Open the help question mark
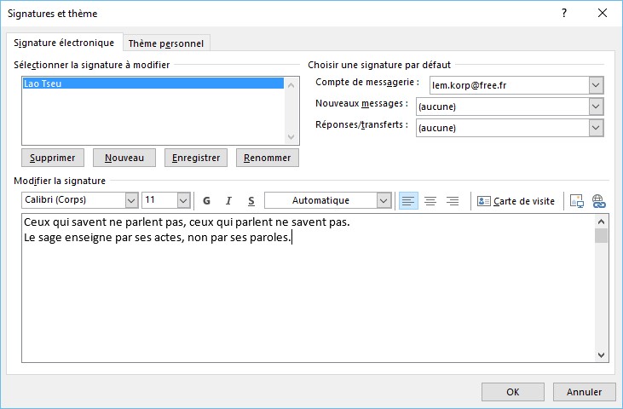This screenshot has width=623, height=409. [564, 13]
